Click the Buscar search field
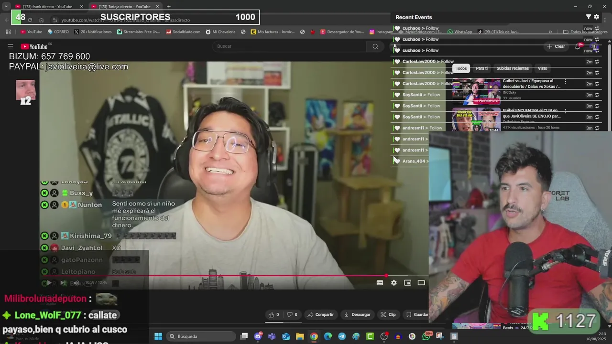 pyautogui.click(x=289, y=46)
